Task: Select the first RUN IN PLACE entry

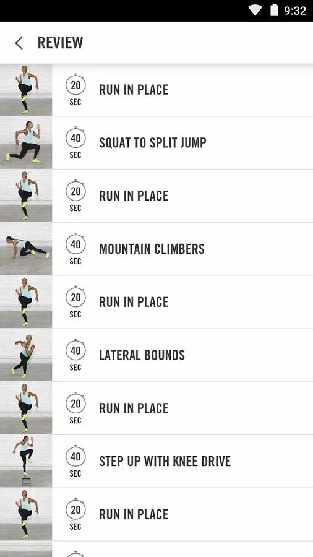Action: pyautogui.click(x=156, y=90)
